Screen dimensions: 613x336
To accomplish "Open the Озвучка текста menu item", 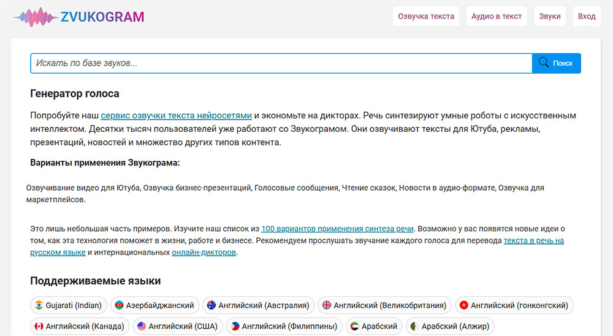I will (x=426, y=16).
